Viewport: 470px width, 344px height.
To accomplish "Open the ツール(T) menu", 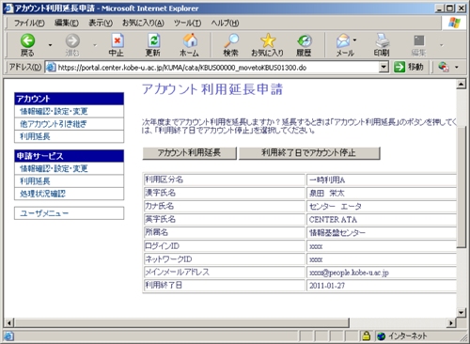I will pyautogui.click(x=187, y=23).
